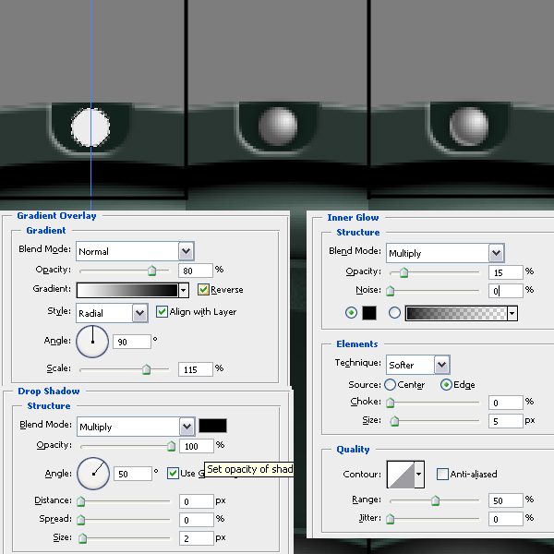Image resolution: width=554 pixels, height=554 pixels.
Task: Toggle Anti-aliased checkbox
Action: 442,474
